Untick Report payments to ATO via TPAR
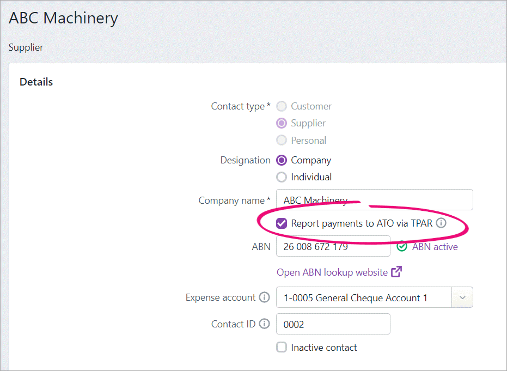The height and width of the screenshot is (371, 507). (x=282, y=223)
